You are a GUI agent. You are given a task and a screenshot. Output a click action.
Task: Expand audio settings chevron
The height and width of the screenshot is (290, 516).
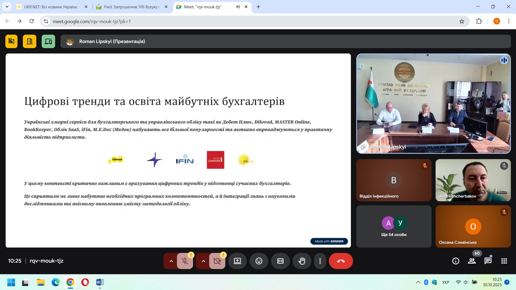171,261
